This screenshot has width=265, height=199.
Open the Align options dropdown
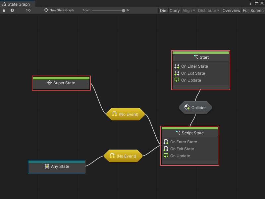click(x=189, y=10)
